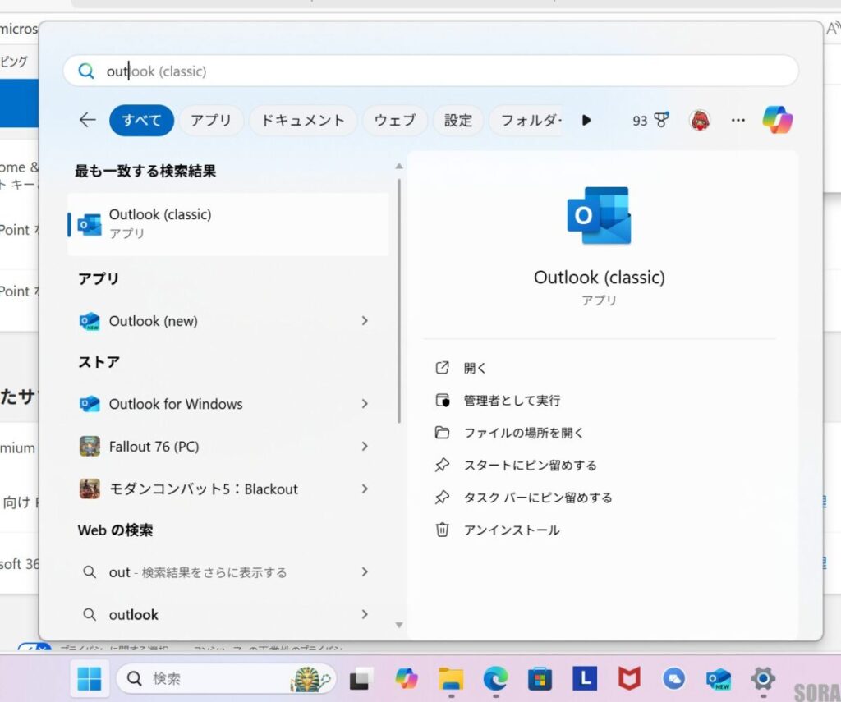Screen dimensions: 841x702
Task: Expand options for Outlook (new) result
Action: [365, 321]
